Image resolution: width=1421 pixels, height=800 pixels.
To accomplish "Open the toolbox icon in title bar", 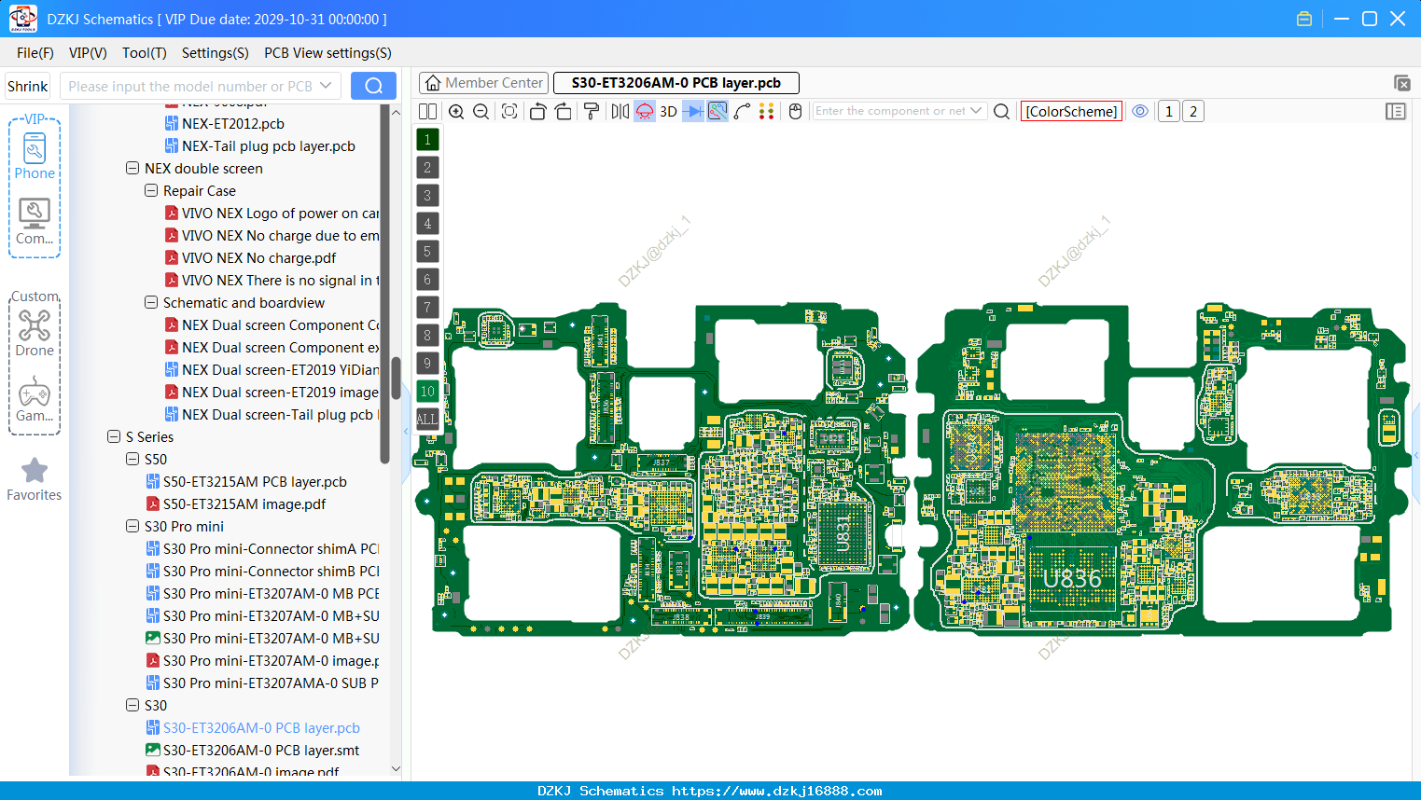I will [x=1304, y=19].
